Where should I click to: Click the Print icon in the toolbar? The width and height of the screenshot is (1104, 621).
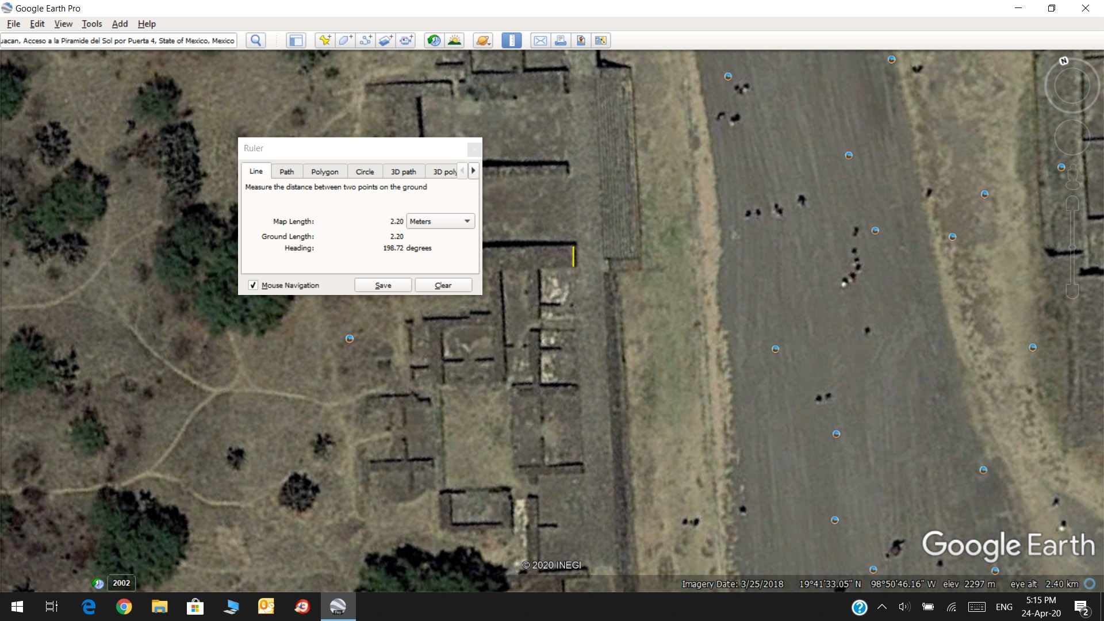[x=561, y=40]
